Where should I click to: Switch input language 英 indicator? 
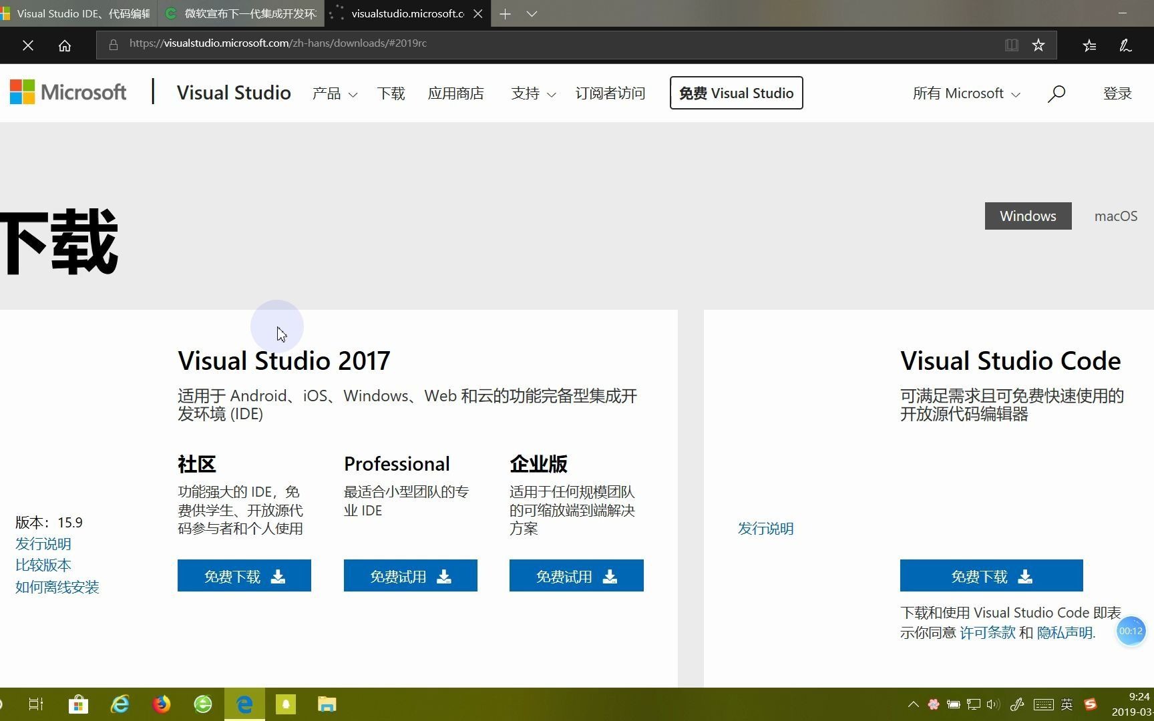click(1067, 704)
